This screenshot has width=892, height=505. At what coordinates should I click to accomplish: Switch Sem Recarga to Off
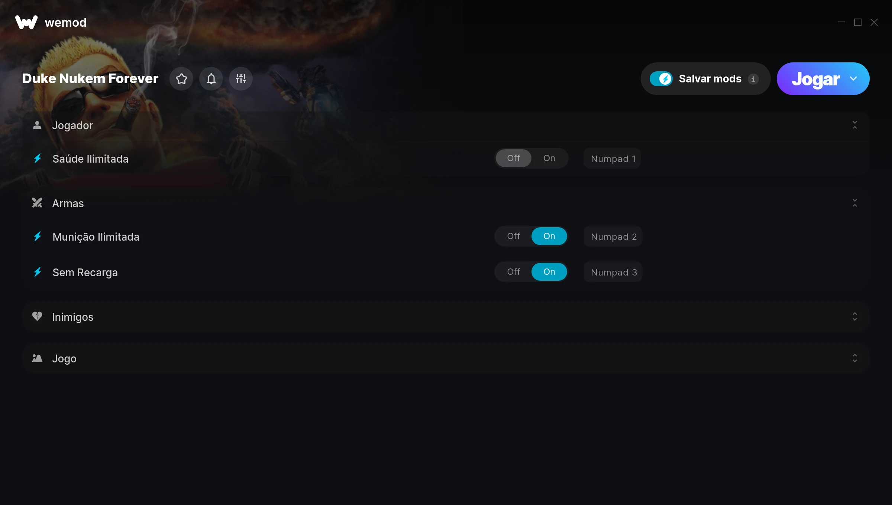pos(513,272)
